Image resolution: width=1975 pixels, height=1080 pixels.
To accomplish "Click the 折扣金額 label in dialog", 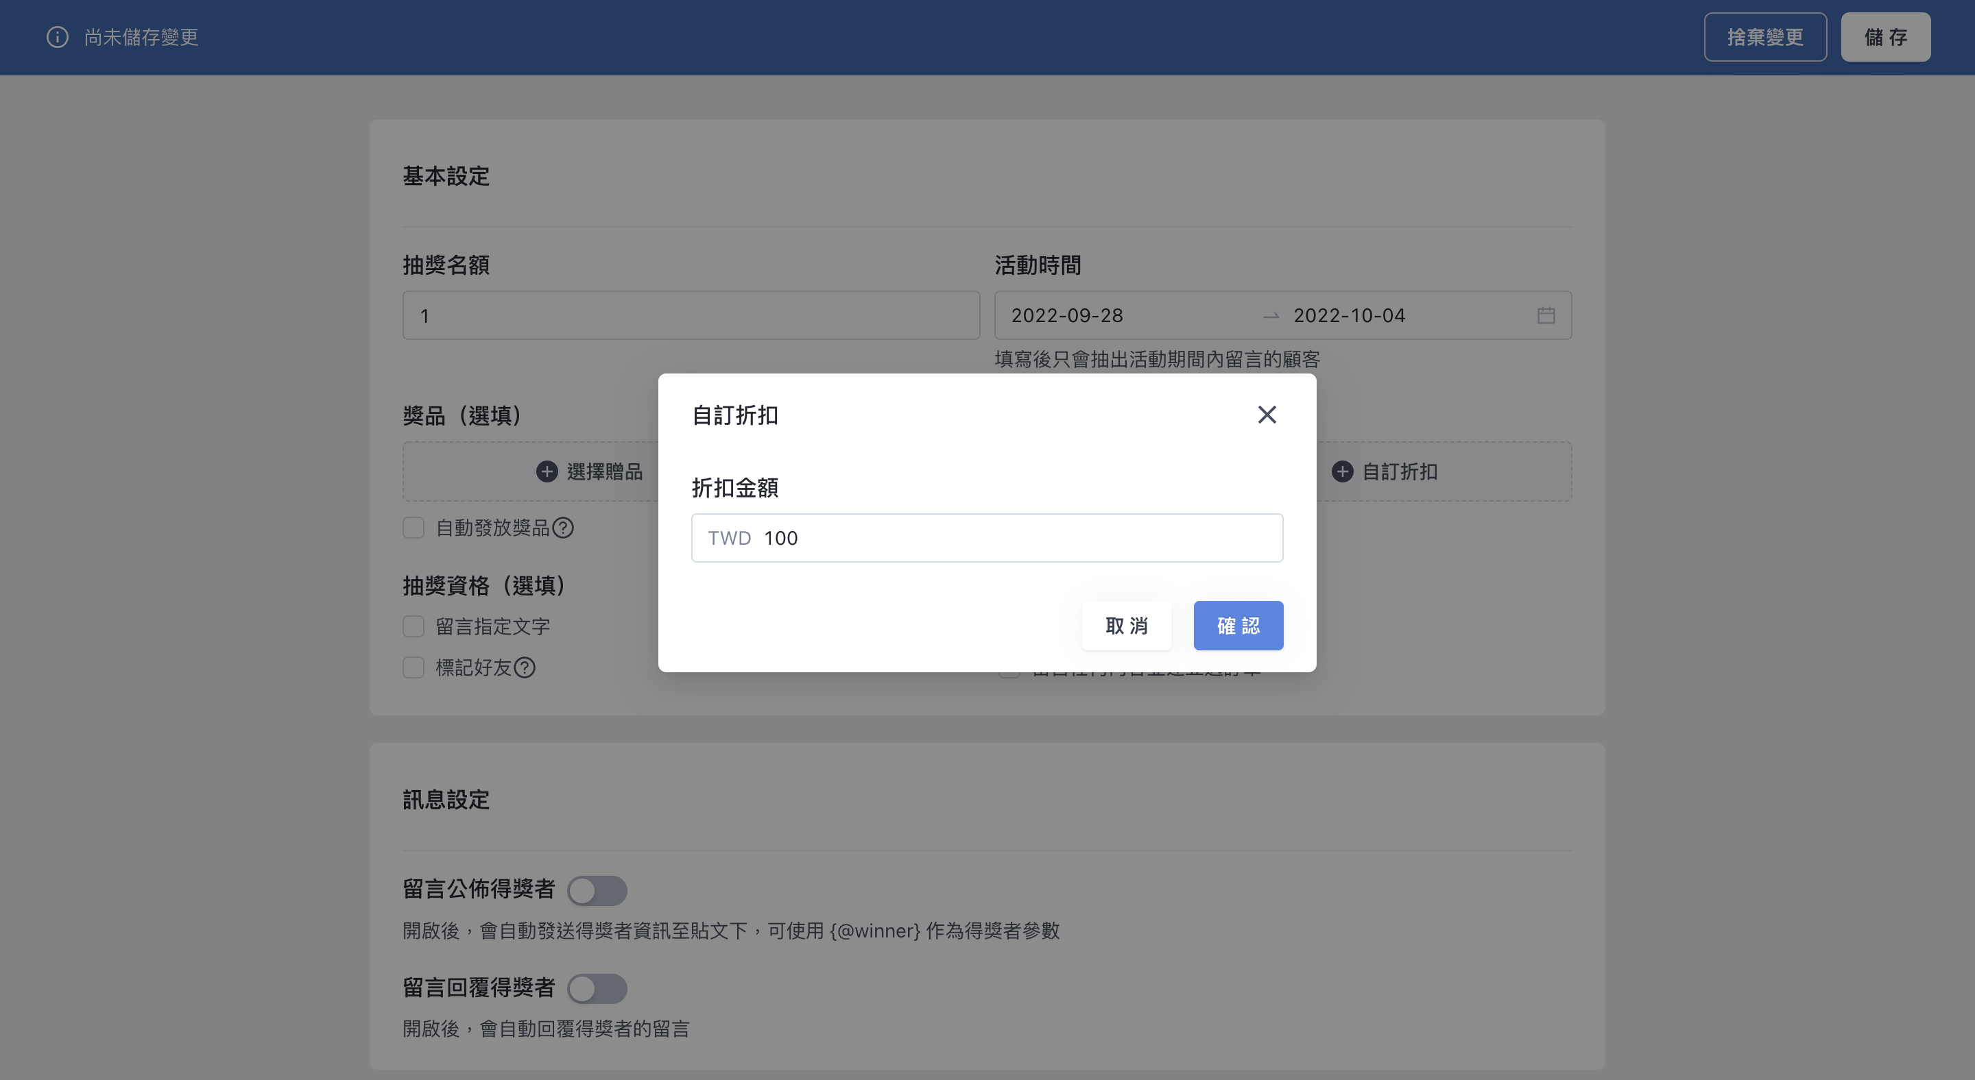I will point(734,488).
